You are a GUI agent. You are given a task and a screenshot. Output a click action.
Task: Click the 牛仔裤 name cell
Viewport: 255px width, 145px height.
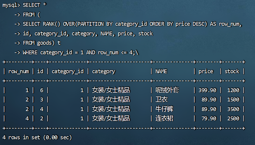[164, 109]
